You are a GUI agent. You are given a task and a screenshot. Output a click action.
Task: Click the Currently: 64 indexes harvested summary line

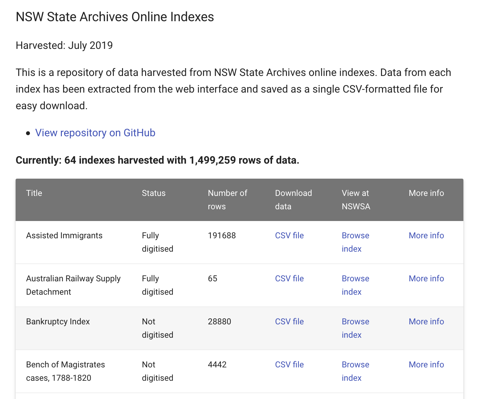pos(157,160)
